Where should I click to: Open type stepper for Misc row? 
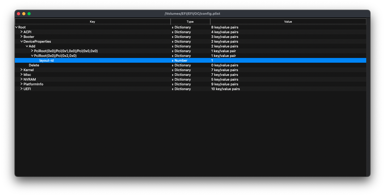173,75
